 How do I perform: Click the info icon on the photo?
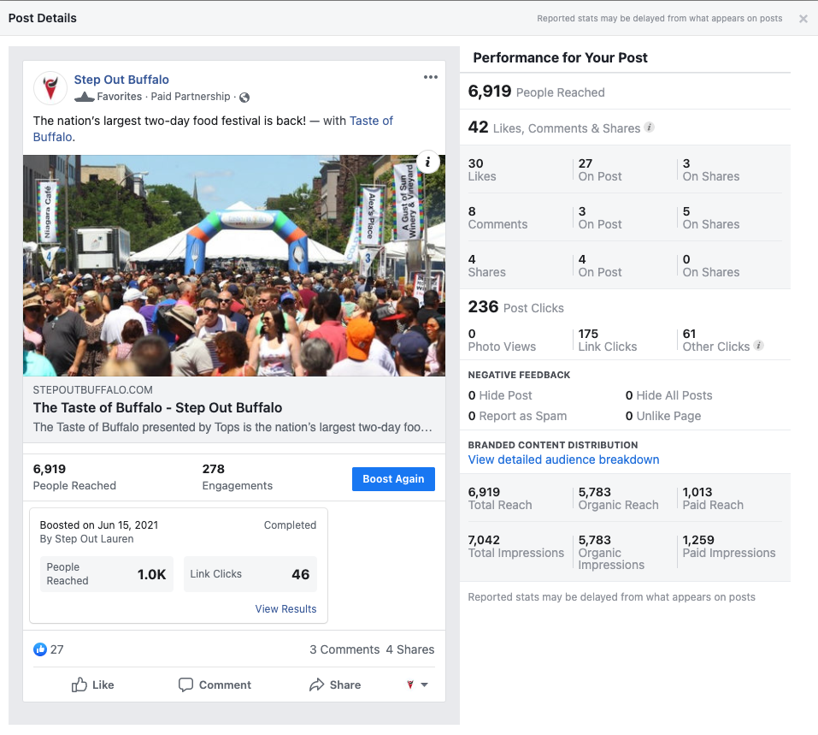(427, 162)
